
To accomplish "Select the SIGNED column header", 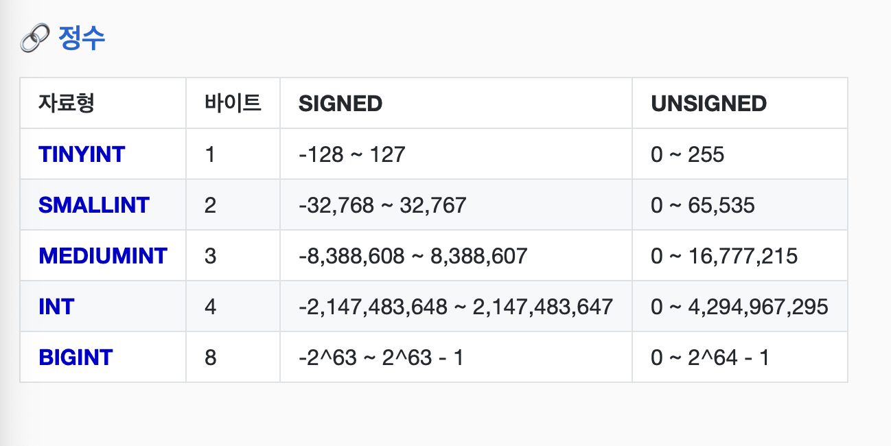I will (340, 104).
